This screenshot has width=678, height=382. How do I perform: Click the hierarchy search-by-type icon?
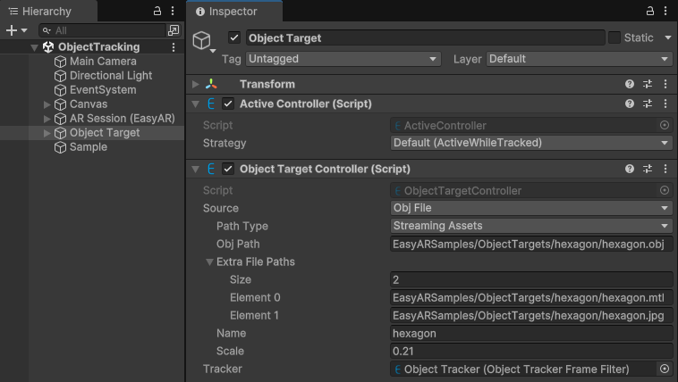(x=174, y=30)
